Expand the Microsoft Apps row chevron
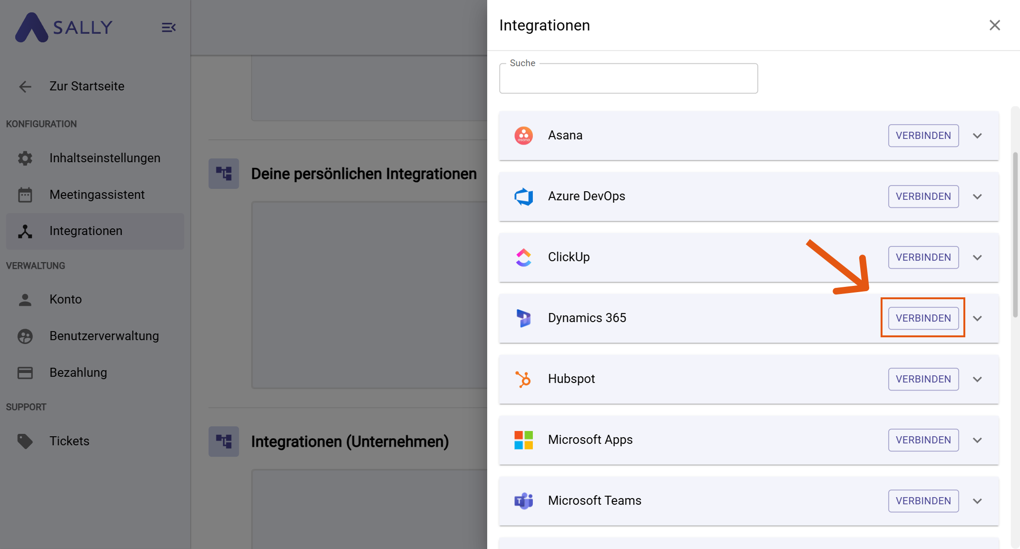The image size is (1020, 549). pyautogui.click(x=978, y=441)
